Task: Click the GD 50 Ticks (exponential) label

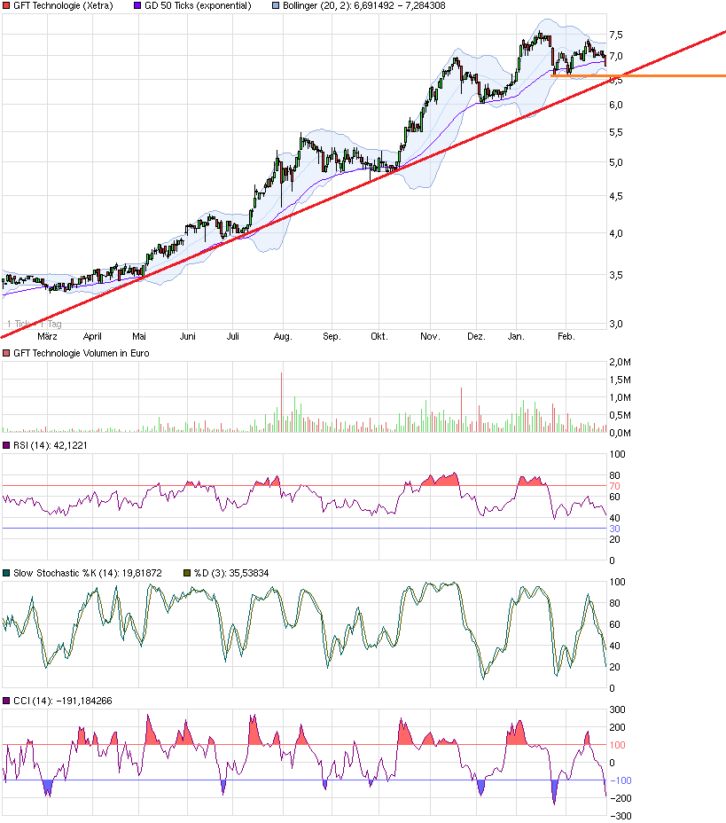Action: 198,6
